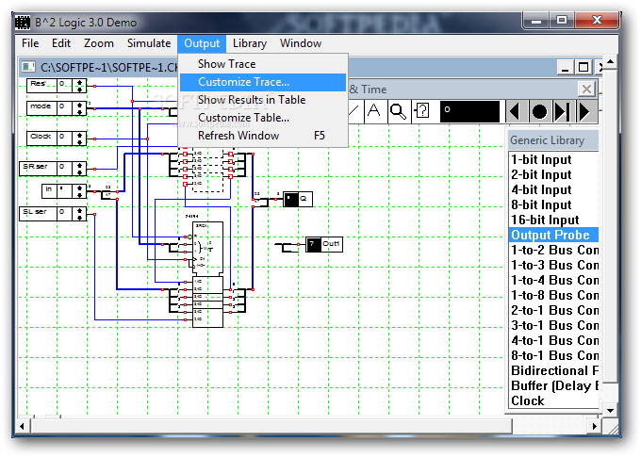Click the value cell of SR ser input

coord(64,169)
